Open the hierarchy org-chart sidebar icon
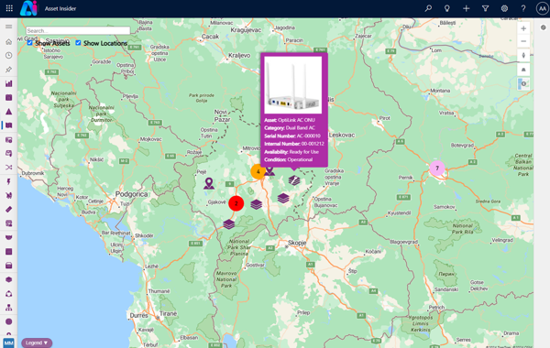The width and height of the screenshot is (550, 348). [x=9, y=308]
